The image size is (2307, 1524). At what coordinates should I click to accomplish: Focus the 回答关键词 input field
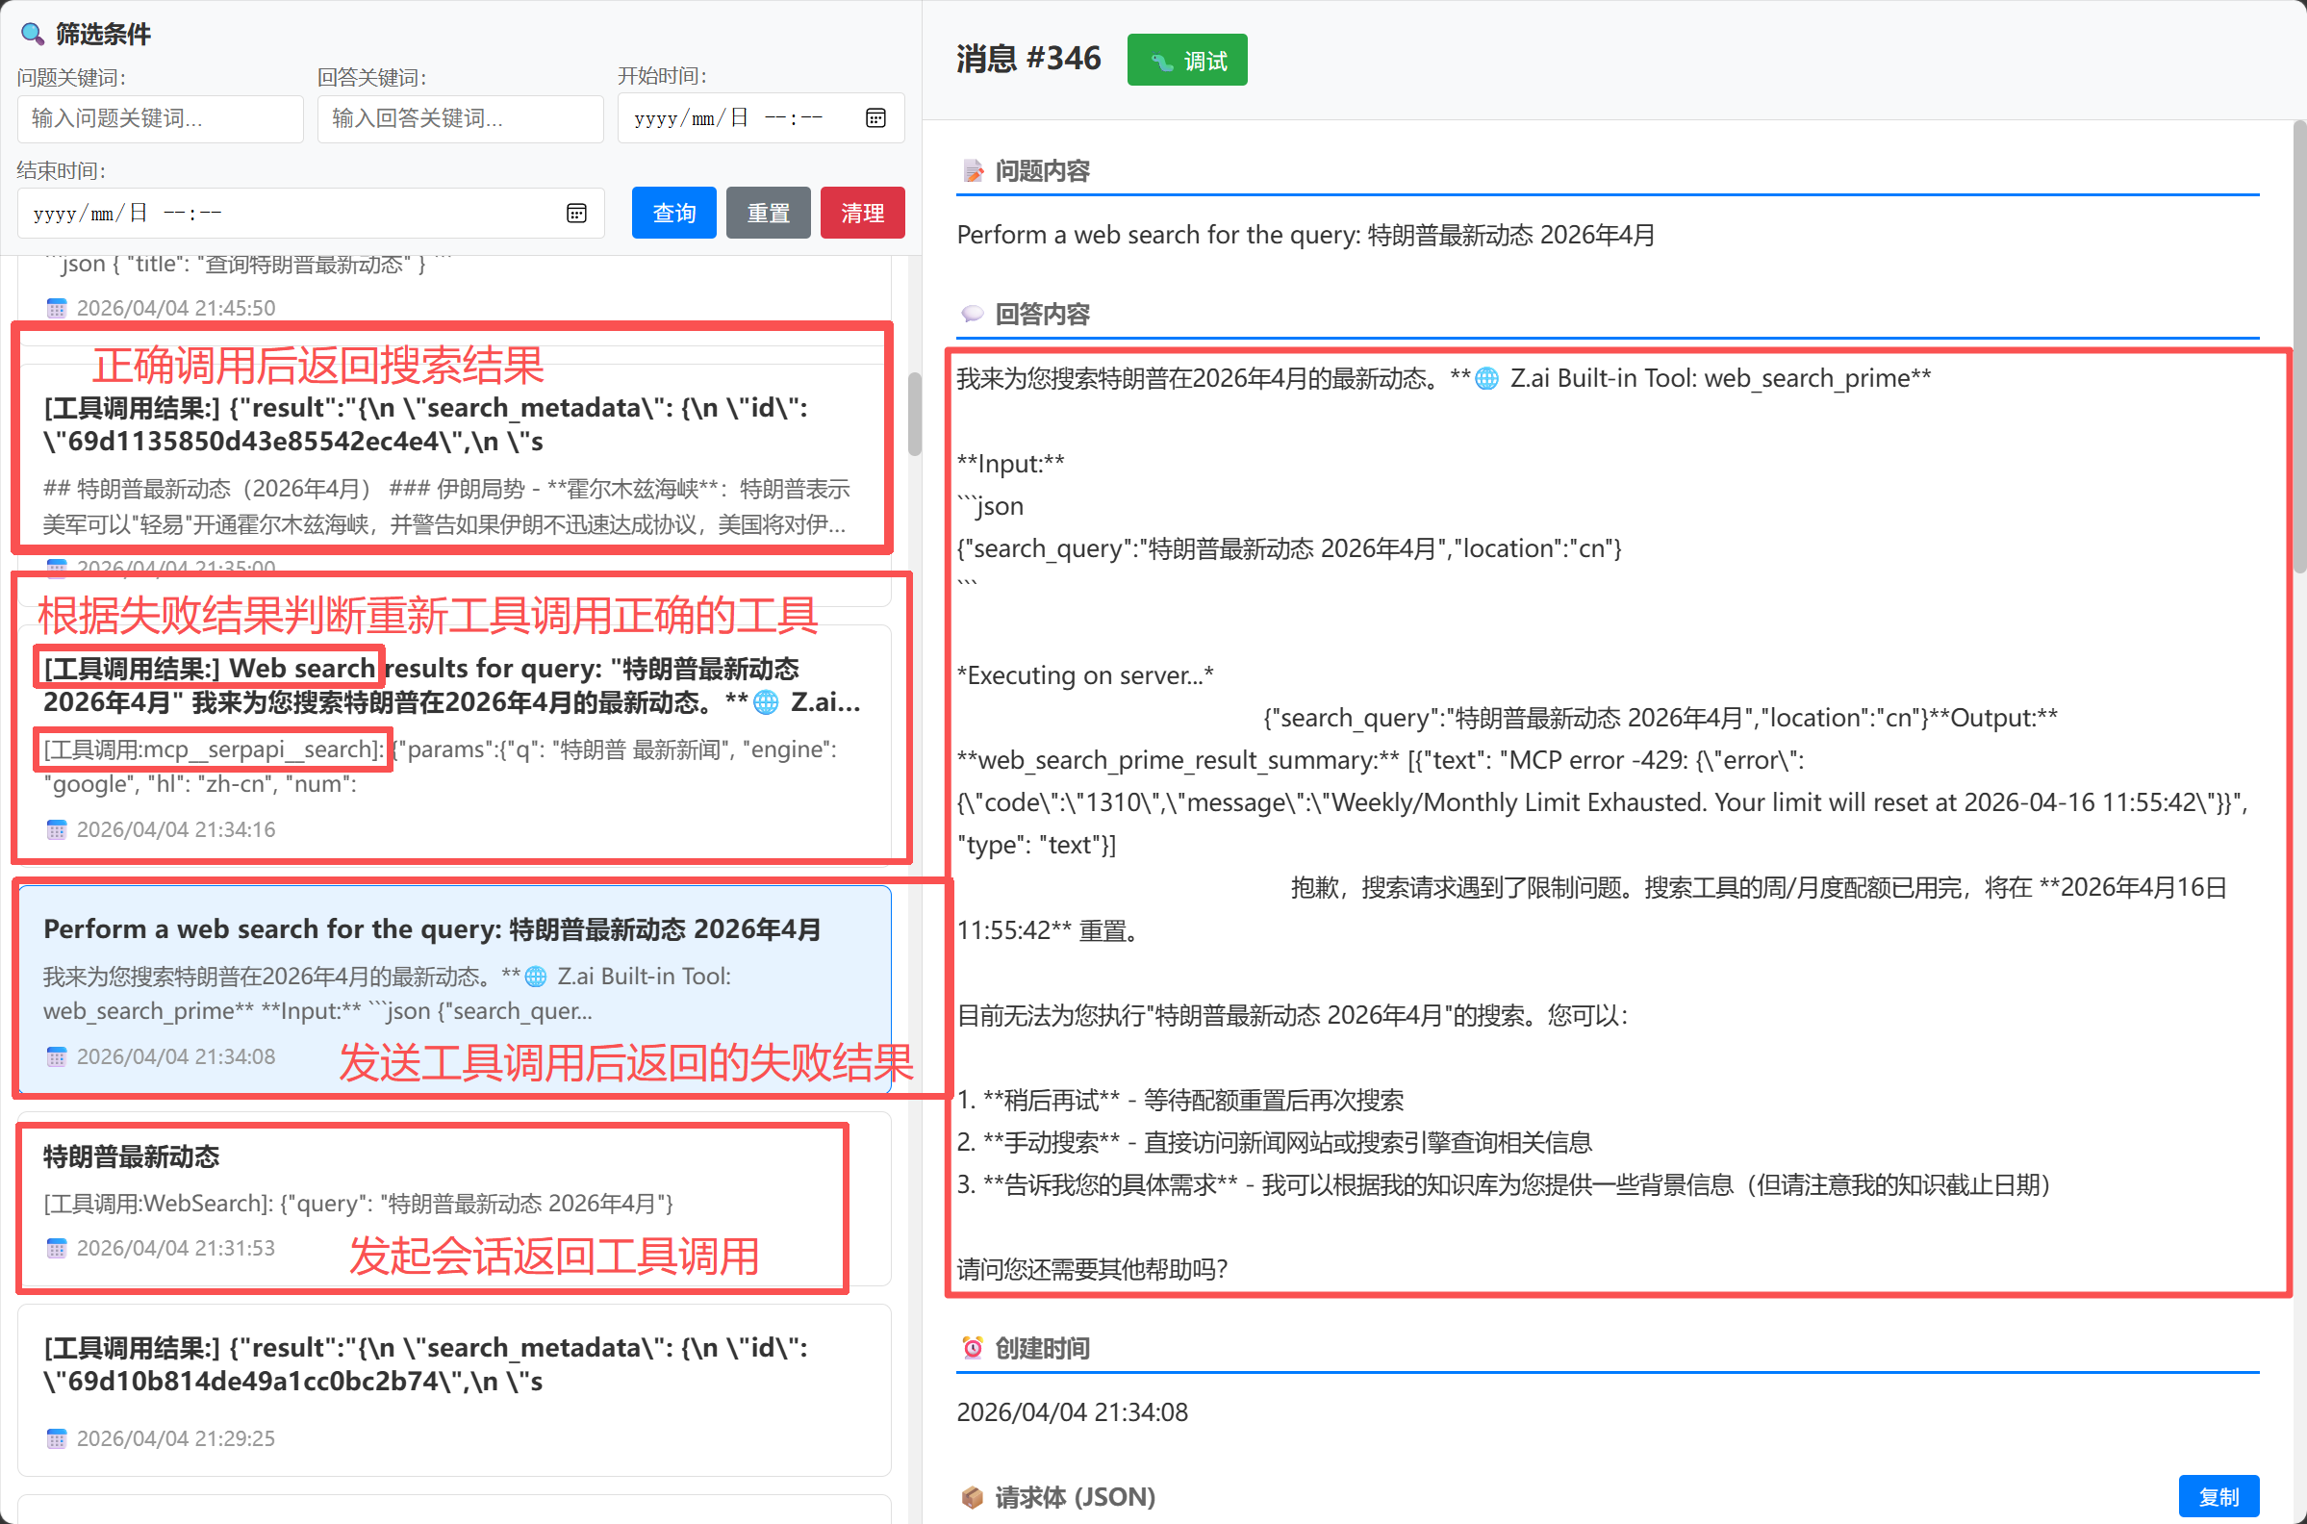coord(461,118)
